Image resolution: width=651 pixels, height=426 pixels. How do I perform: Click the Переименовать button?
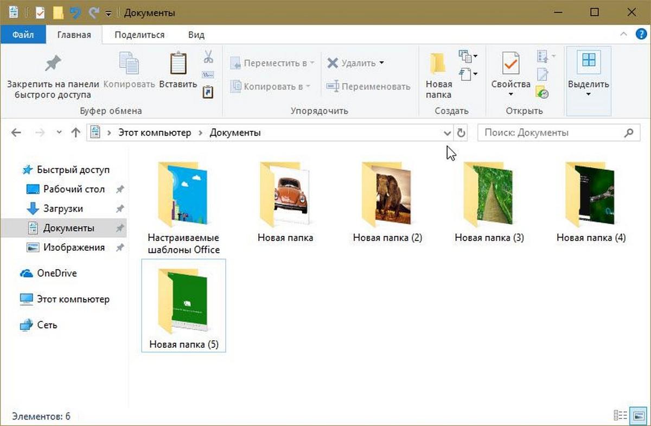click(368, 86)
